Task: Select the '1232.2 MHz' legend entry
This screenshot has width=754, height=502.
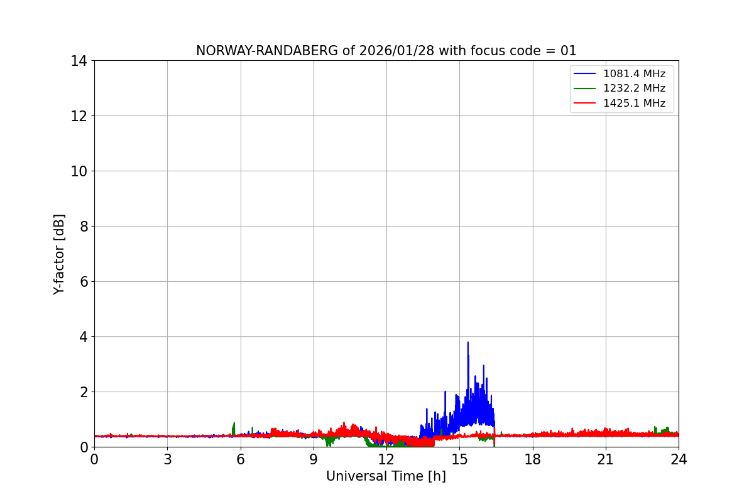Action: (x=634, y=88)
